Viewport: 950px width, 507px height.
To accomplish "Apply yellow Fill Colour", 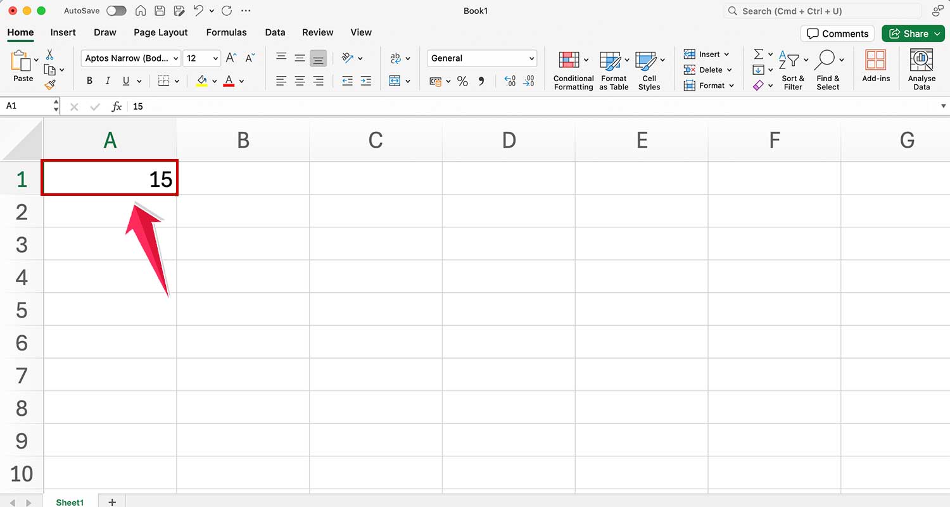I will point(201,81).
